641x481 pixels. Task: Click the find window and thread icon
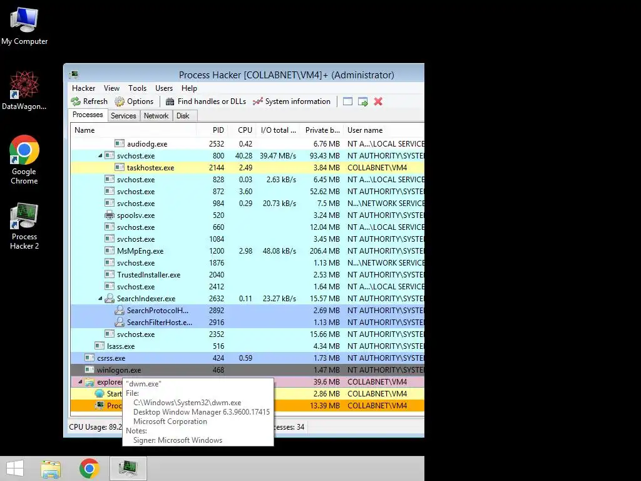click(x=362, y=101)
